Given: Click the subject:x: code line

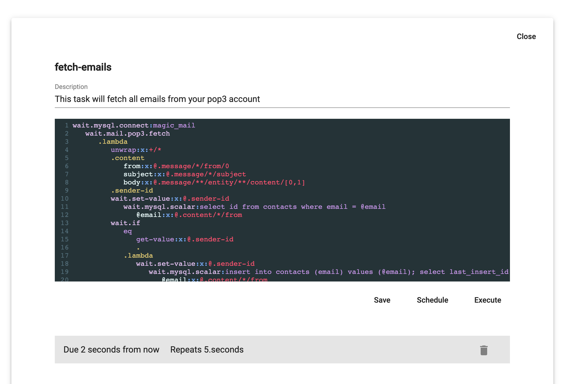Looking at the screenshot, I should (184, 174).
